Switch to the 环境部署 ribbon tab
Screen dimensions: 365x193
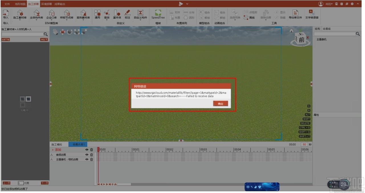[x=46, y=4]
